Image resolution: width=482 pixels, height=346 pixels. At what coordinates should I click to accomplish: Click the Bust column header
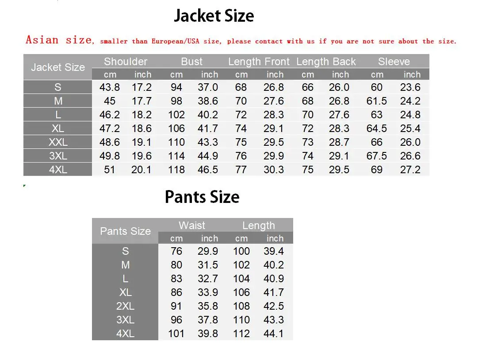192,62
